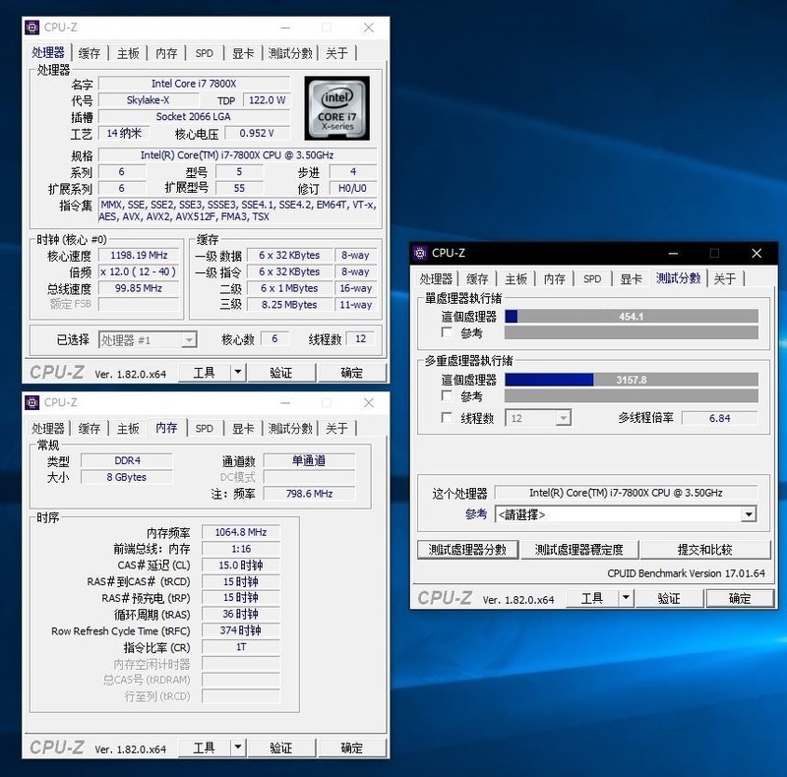Open 内存 tab in processor window

point(166,53)
